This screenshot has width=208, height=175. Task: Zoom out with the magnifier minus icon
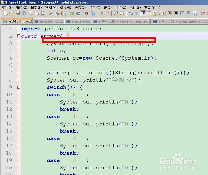(x=107, y=14)
